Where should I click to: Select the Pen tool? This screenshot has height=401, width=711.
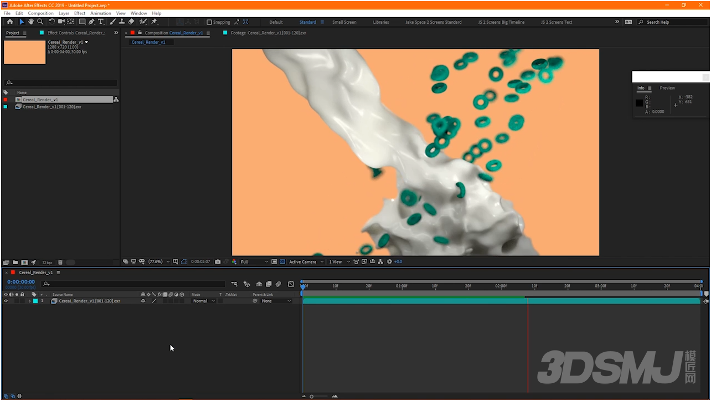pyautogui.click(x=92, y=22)
